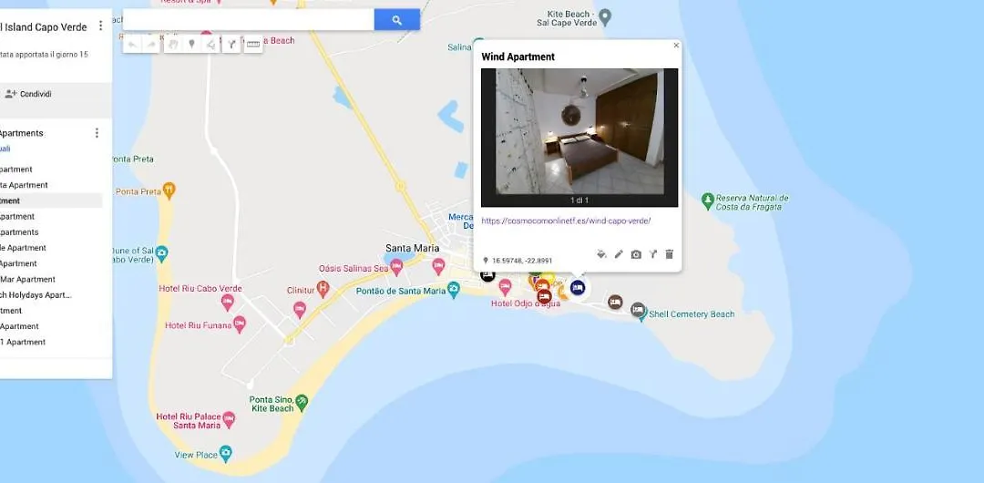Select the hand pan tool
Image resolution: width=984 pixels, height=483 pixels.
click(173, 44)
